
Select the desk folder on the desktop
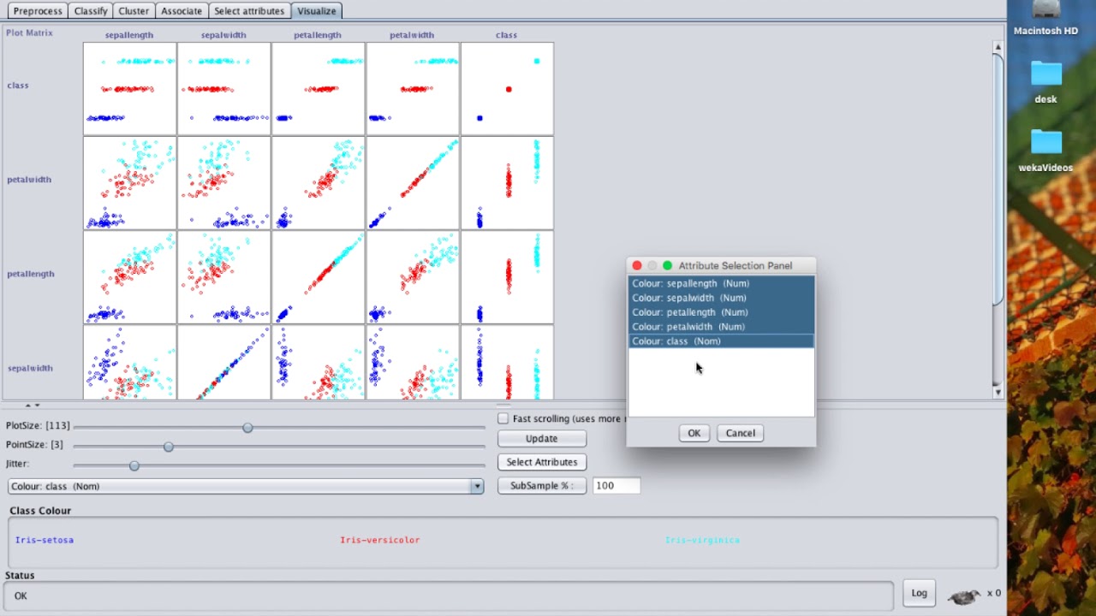click(1045, 73)
